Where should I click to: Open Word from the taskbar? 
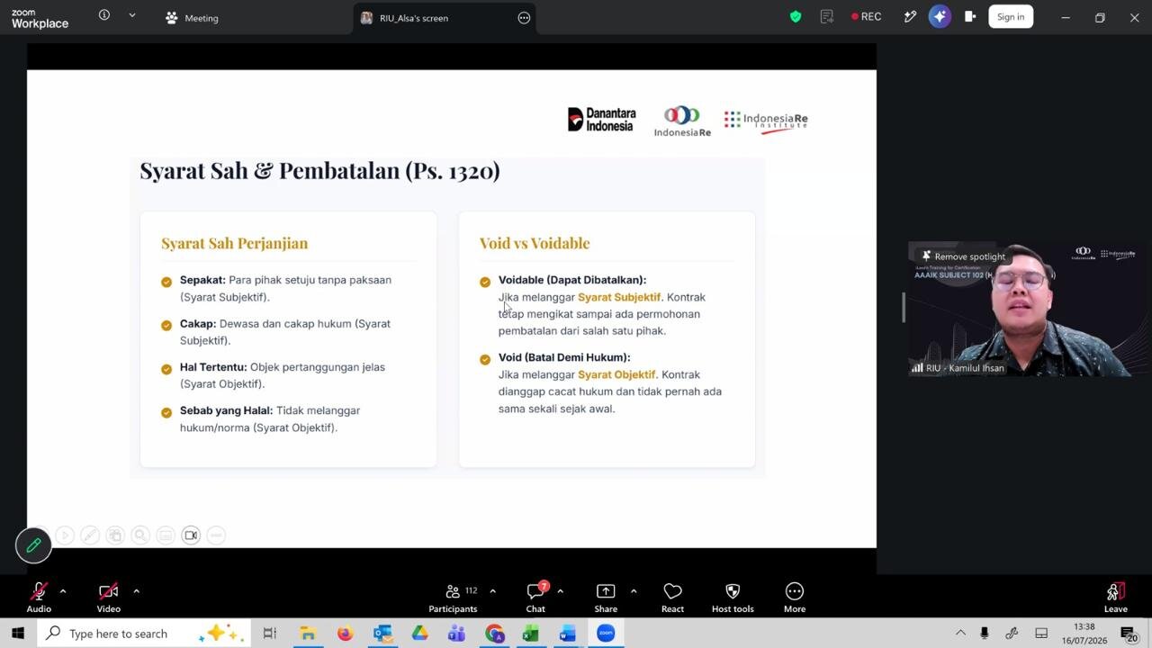click(x=568, y=634)
